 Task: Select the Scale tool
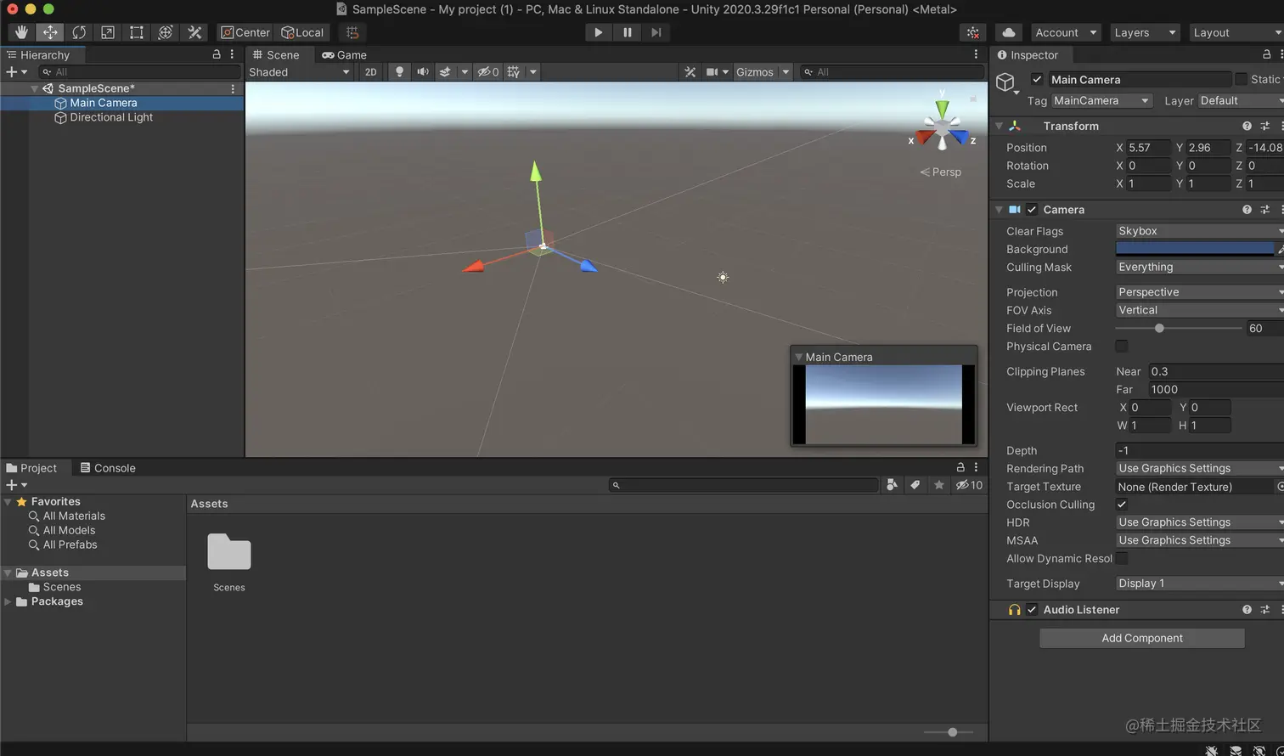108,32
